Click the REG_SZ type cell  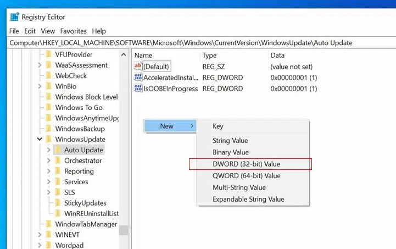click(214, 67)
